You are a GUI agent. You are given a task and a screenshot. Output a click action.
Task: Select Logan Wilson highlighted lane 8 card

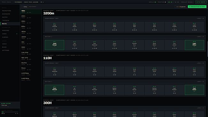coord(194,45)
